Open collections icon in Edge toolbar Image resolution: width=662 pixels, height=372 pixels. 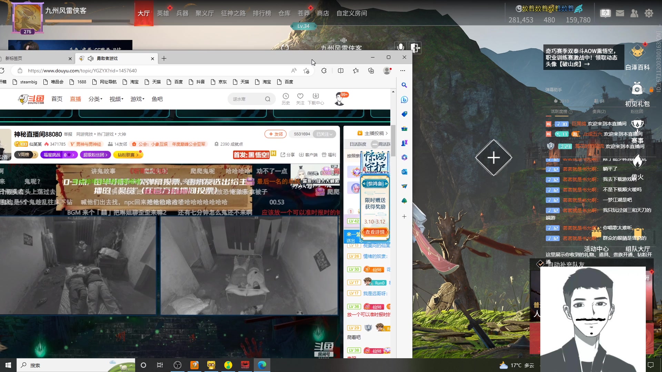[x=371, y=71]
